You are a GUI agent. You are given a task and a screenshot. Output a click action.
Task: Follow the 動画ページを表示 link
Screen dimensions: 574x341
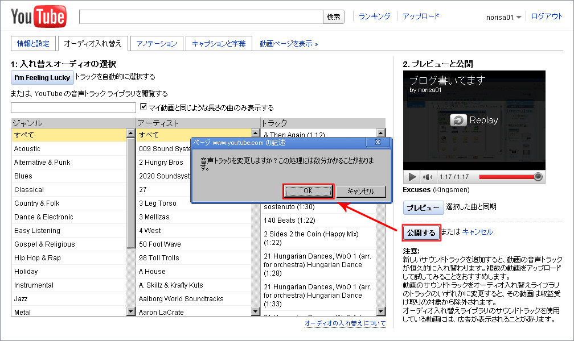289,44
